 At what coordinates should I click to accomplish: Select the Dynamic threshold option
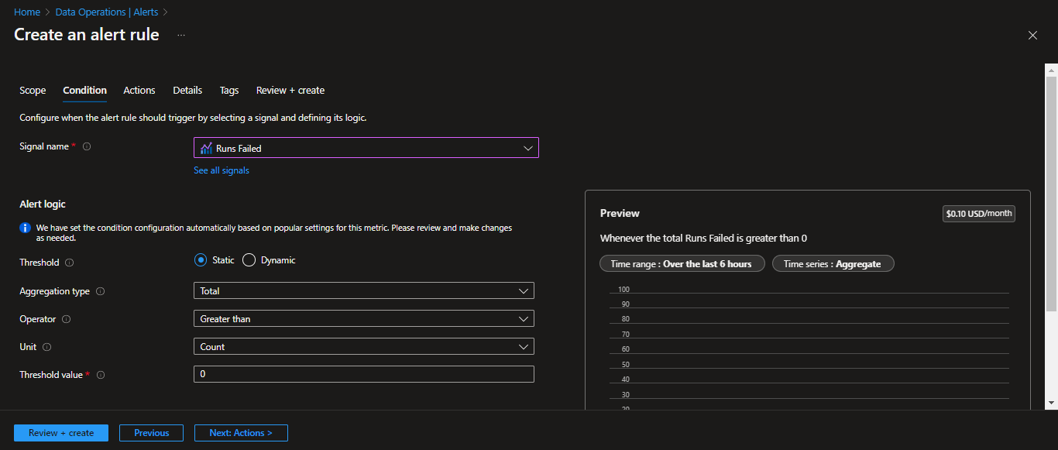point(249,259)
